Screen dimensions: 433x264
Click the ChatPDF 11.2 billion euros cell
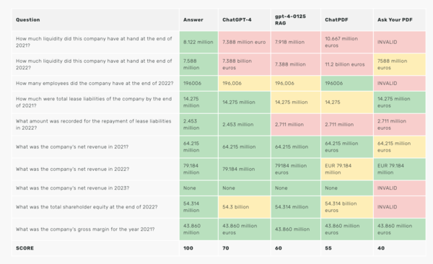pos(347,64)
